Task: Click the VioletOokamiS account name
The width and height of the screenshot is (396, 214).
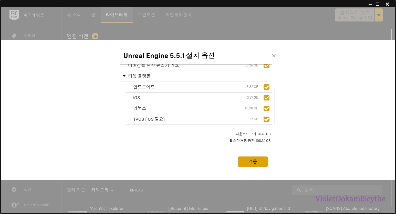Action: pyautogui.click(x=37, y=205)
